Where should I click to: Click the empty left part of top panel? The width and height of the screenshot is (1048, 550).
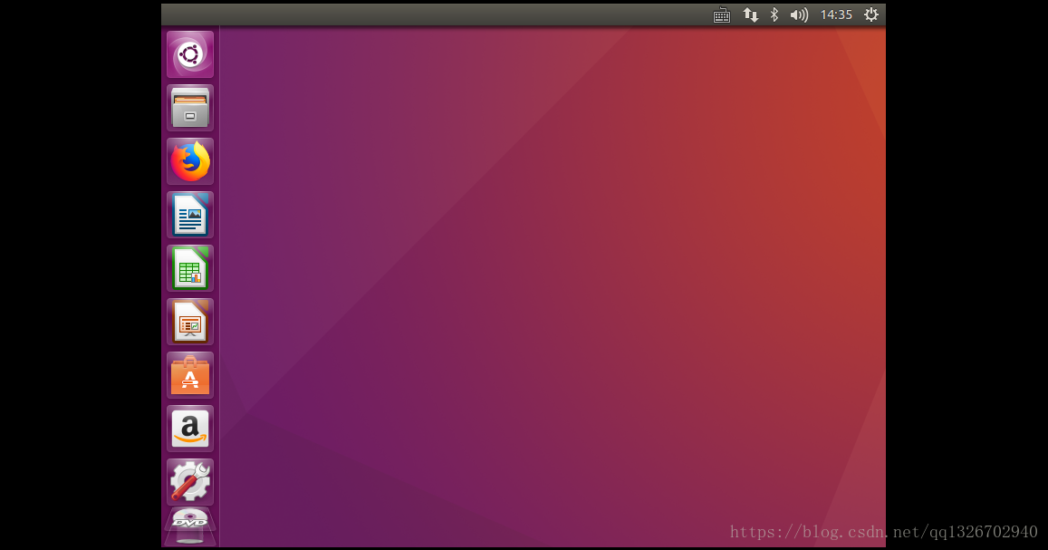pyautogui.click(x=408, y=14)
